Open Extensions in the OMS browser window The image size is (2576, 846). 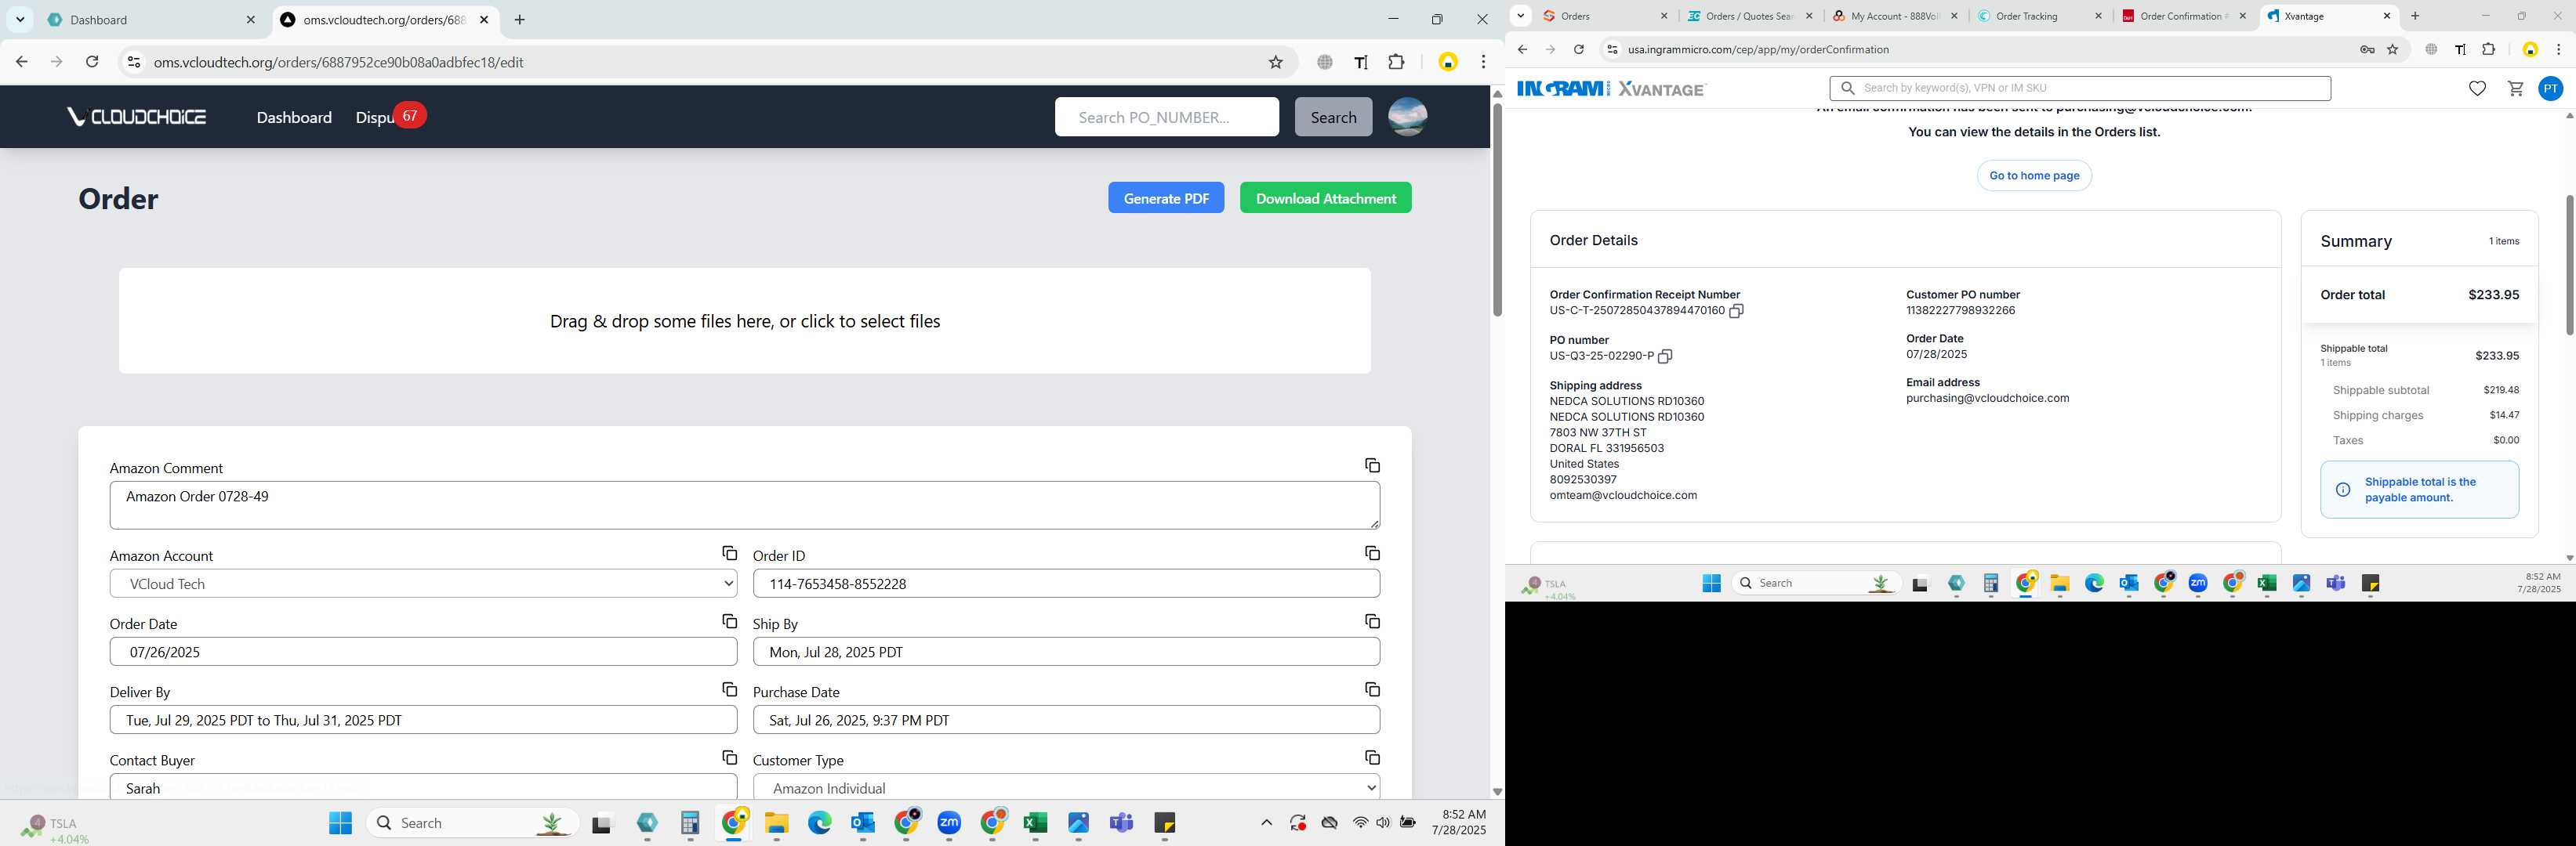pyautogui.click(x=1396, y=62)
